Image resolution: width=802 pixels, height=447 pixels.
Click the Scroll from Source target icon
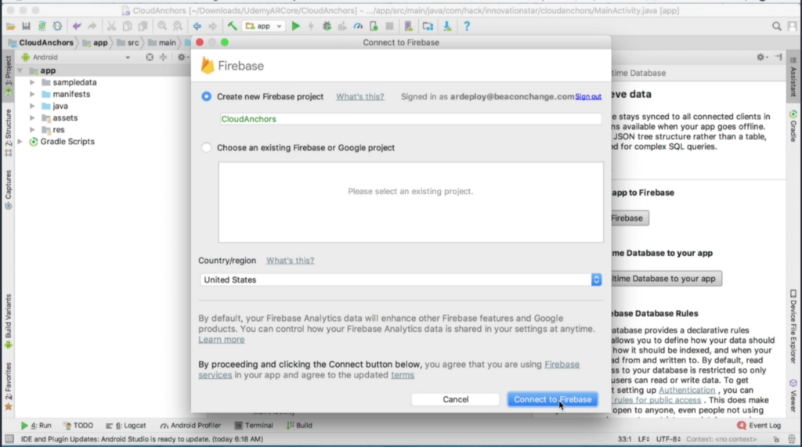coord(150,57)
